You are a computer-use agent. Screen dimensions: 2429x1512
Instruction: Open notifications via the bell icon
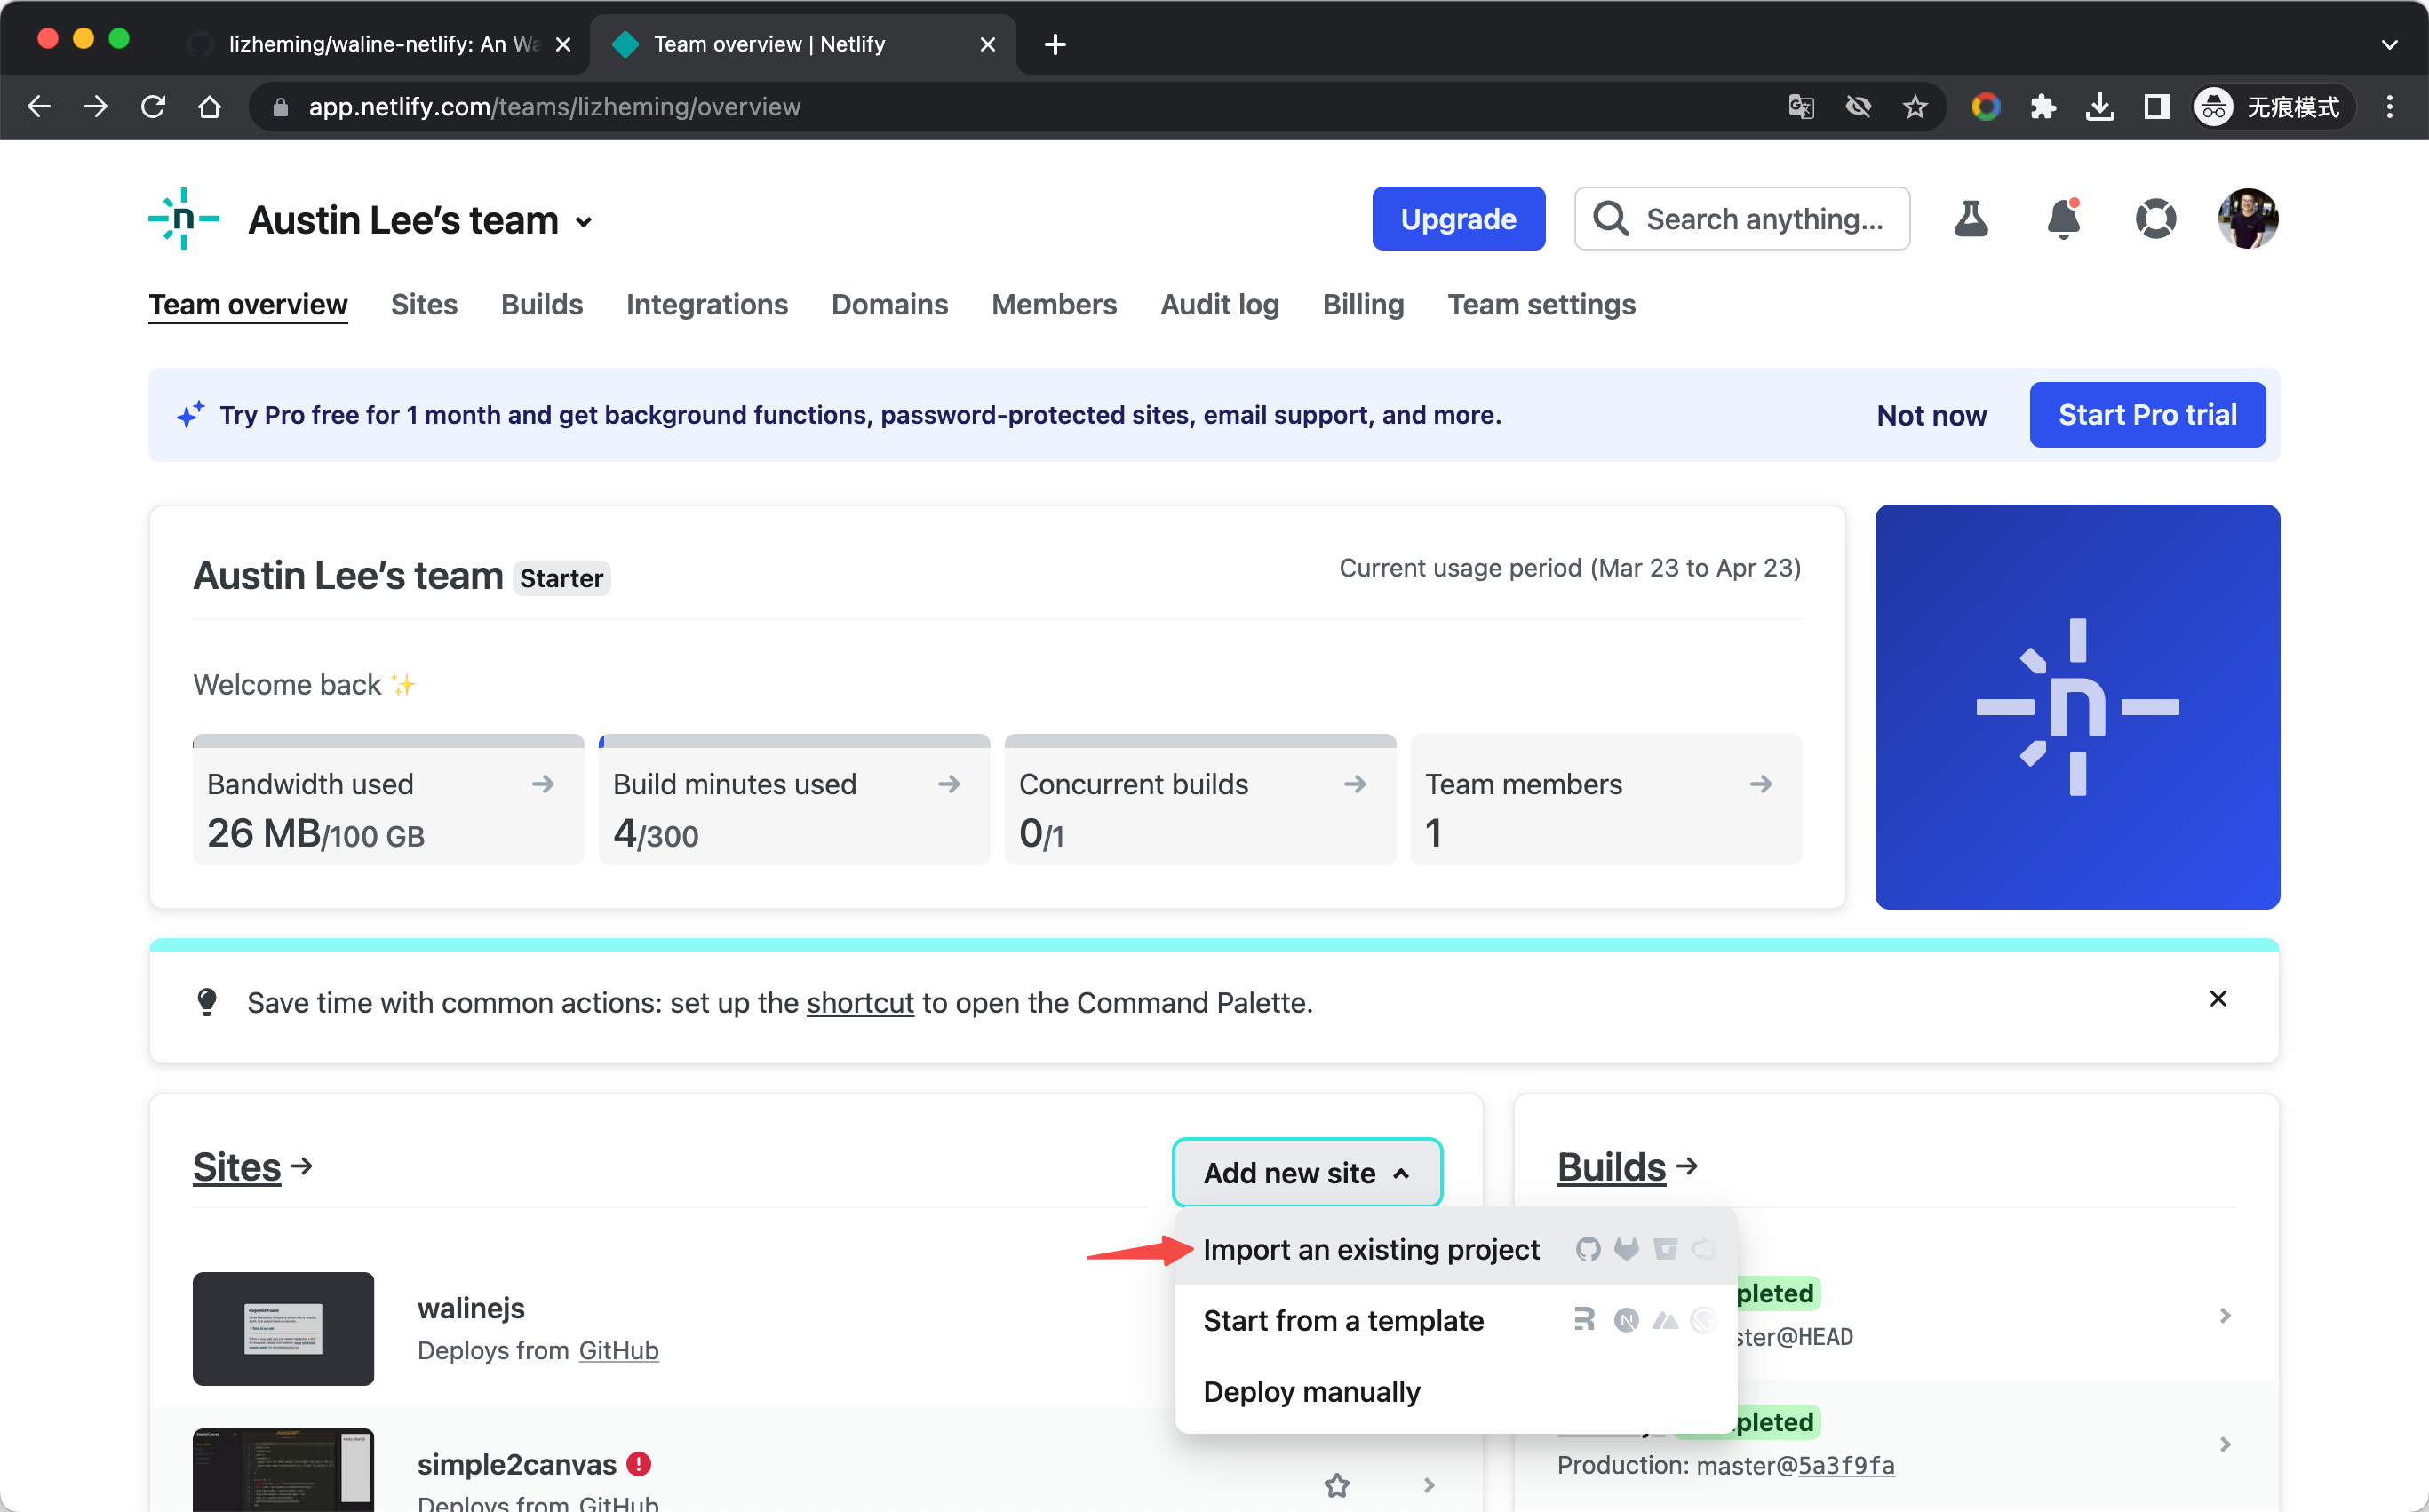2063,219
